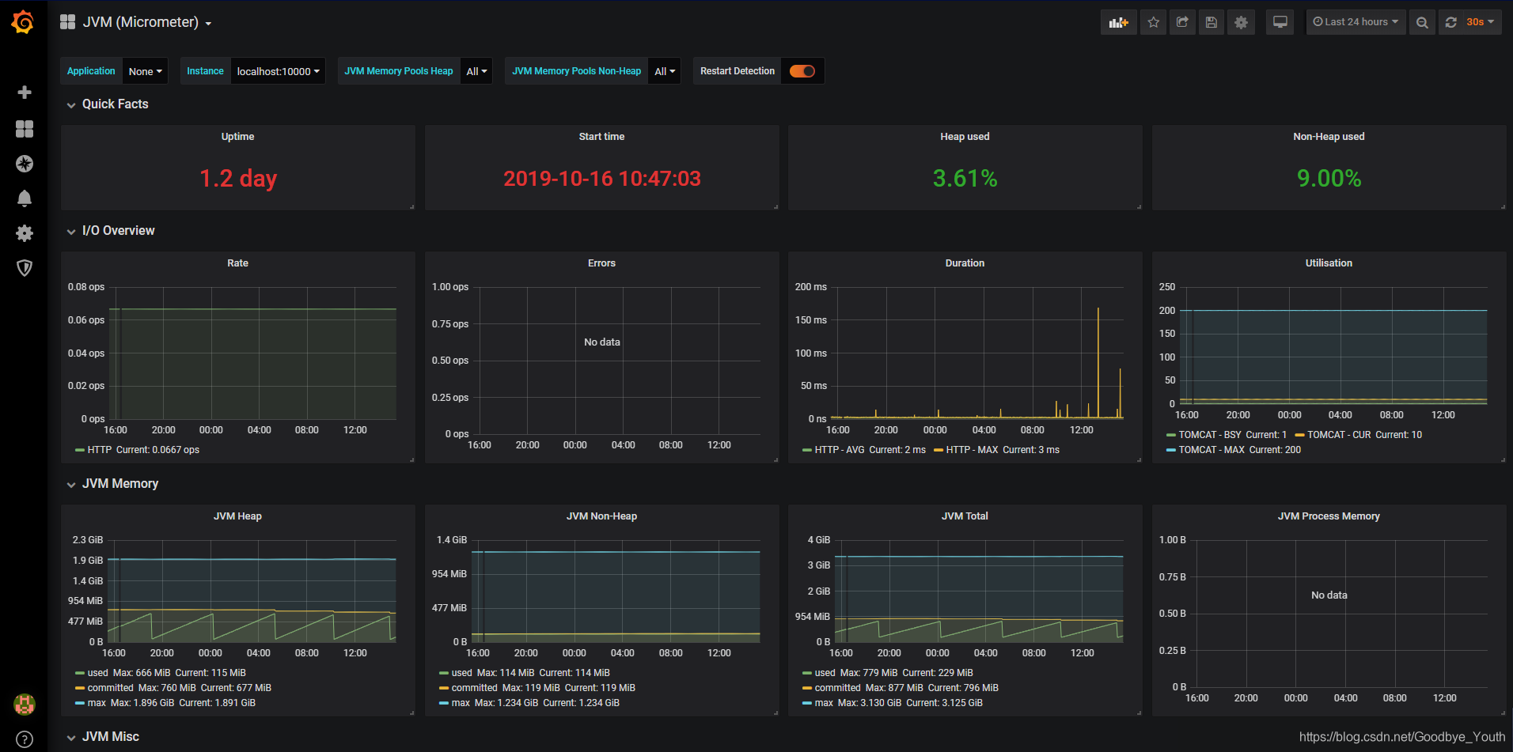Open the Configuration gear in sidebar
Viewport: 1513px width, 752px height.
25,233
